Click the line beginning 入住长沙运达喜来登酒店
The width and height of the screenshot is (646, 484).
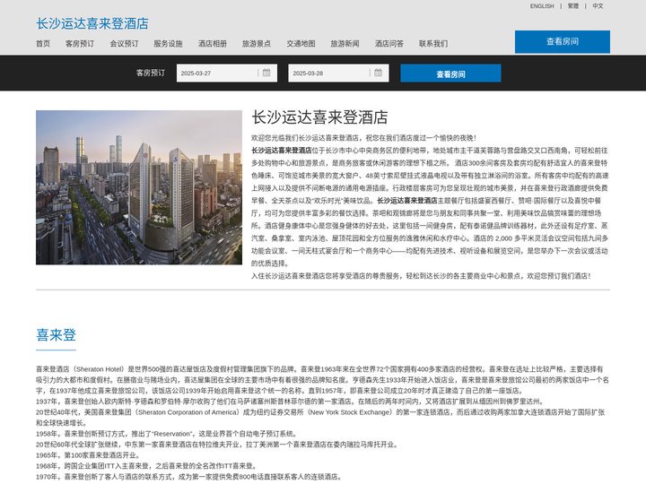[x=422, y=276]
